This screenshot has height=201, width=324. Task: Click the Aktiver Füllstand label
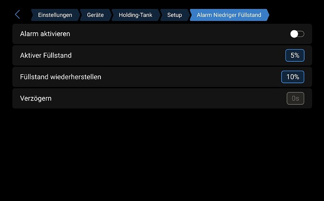(x=46, y=55)
